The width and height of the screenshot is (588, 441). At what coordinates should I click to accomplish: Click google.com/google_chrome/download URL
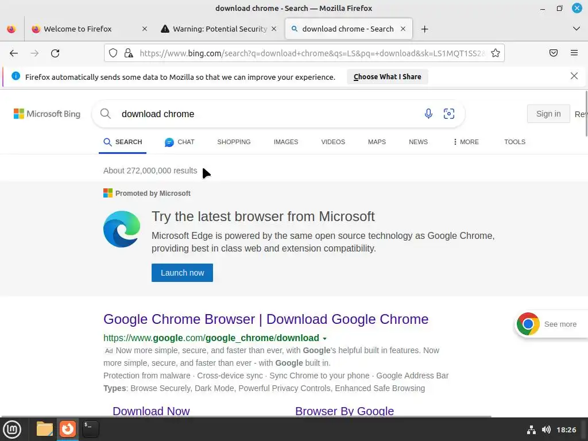tap(211, 338)
